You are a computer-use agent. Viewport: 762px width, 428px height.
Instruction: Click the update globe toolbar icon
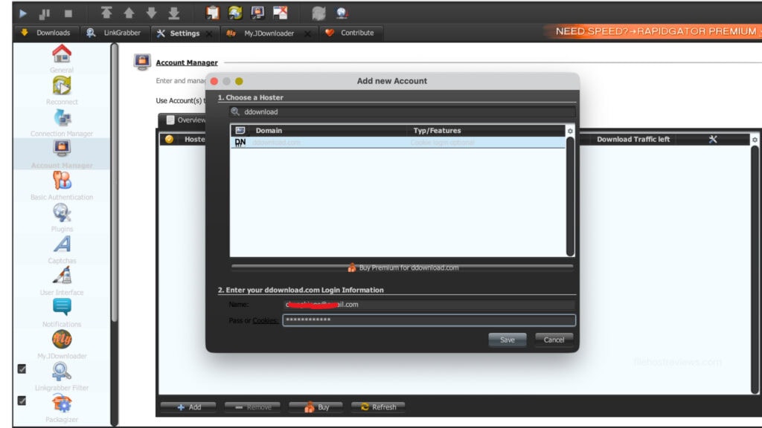click(x=342, y=13)
